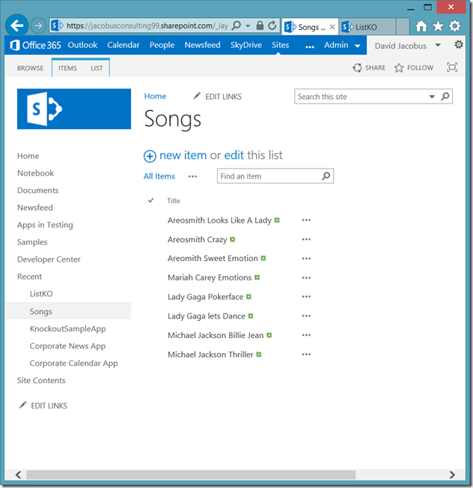Viewport: 473px width, 488px height.
Task: Open more Office 365 links ellipsis
Action: point(310,47)
